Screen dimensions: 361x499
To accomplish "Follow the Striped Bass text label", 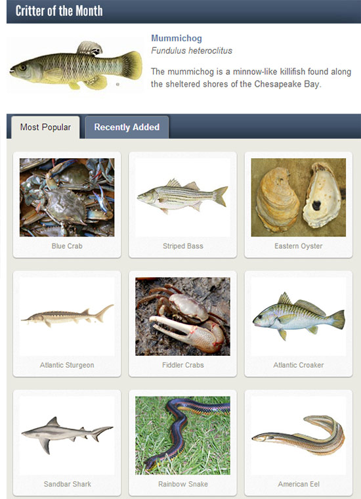I will click(x=182, y=246).
